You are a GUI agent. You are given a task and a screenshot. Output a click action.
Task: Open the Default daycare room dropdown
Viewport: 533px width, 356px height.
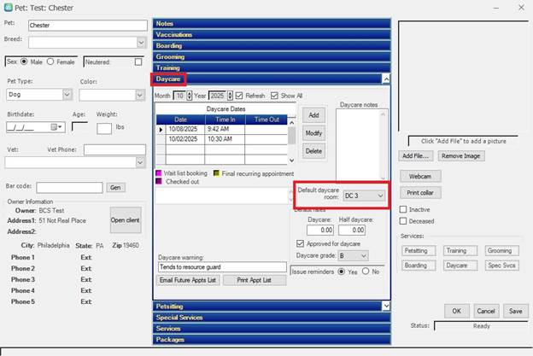pyautogui.click(x=380, y=196)
